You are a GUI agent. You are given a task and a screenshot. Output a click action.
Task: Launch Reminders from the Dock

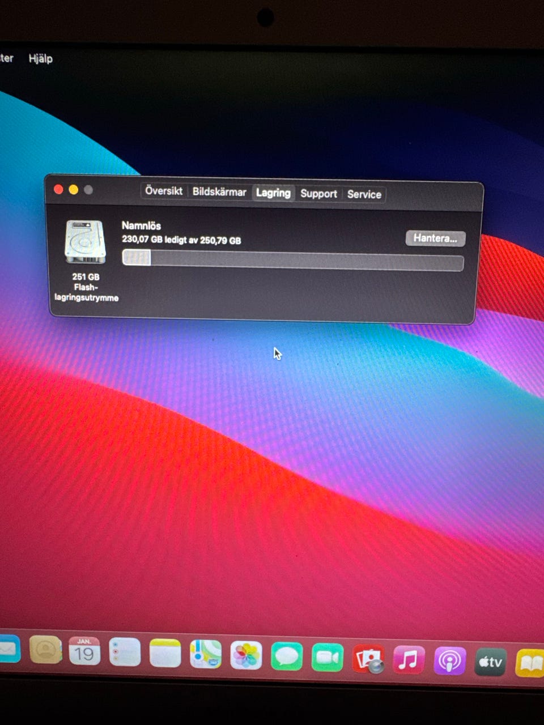(x=125, y=652)
